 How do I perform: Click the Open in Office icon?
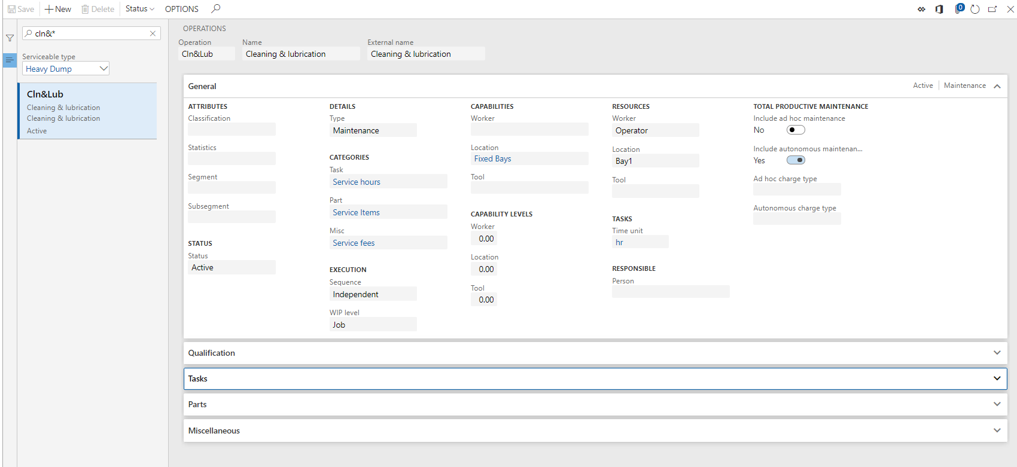point(939,9)
